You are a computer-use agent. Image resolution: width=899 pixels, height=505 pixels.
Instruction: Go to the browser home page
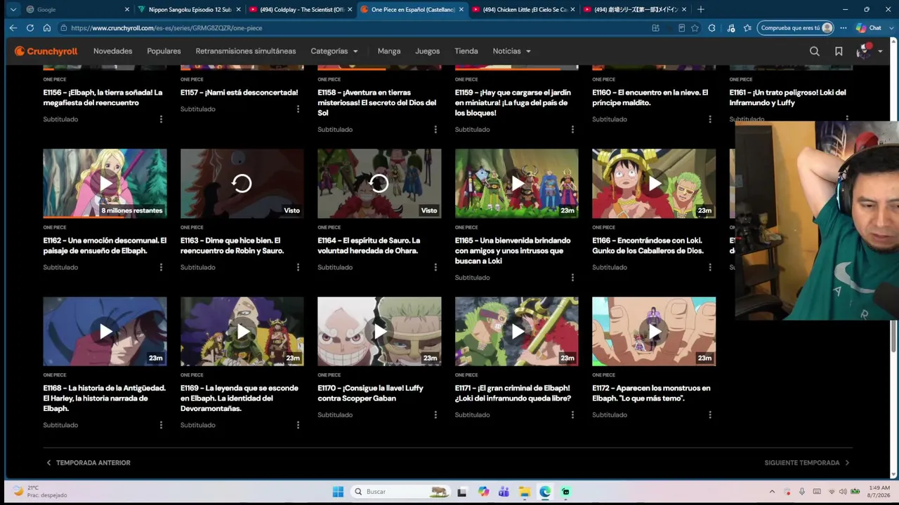46,28
